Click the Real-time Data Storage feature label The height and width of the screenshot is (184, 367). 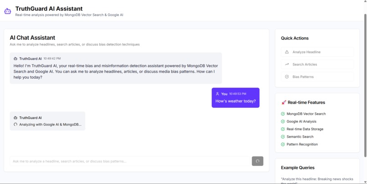pos(305,129)
